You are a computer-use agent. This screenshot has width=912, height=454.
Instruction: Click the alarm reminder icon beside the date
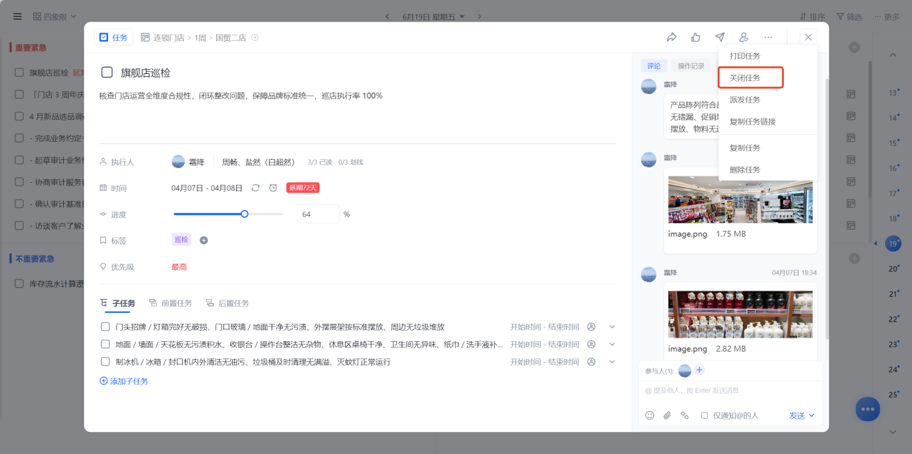273,188
